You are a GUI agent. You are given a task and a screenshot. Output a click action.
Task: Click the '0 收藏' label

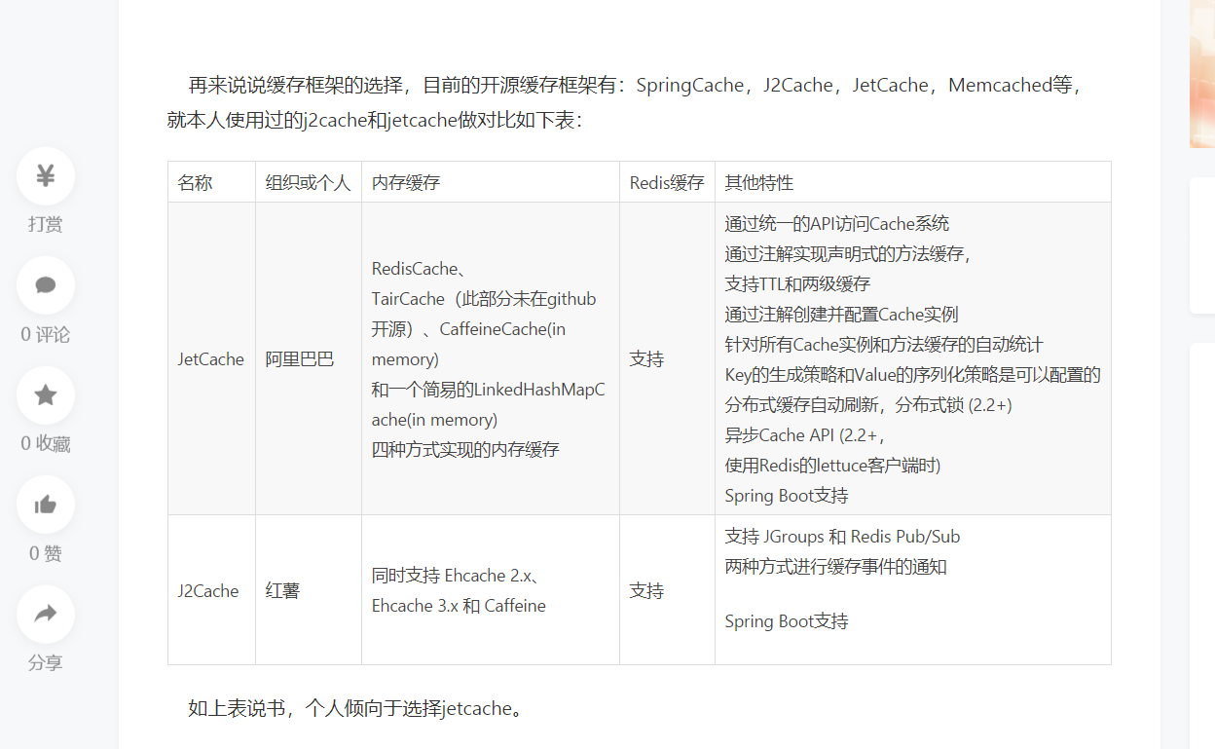point(46,444)
